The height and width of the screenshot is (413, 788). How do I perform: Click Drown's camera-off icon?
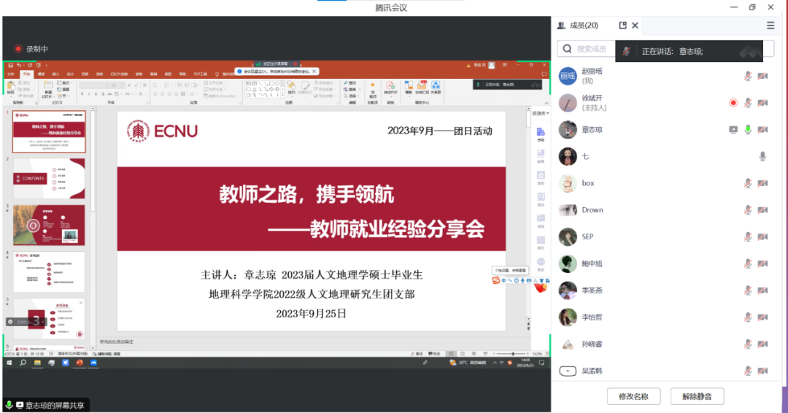[x=762, y=210]
